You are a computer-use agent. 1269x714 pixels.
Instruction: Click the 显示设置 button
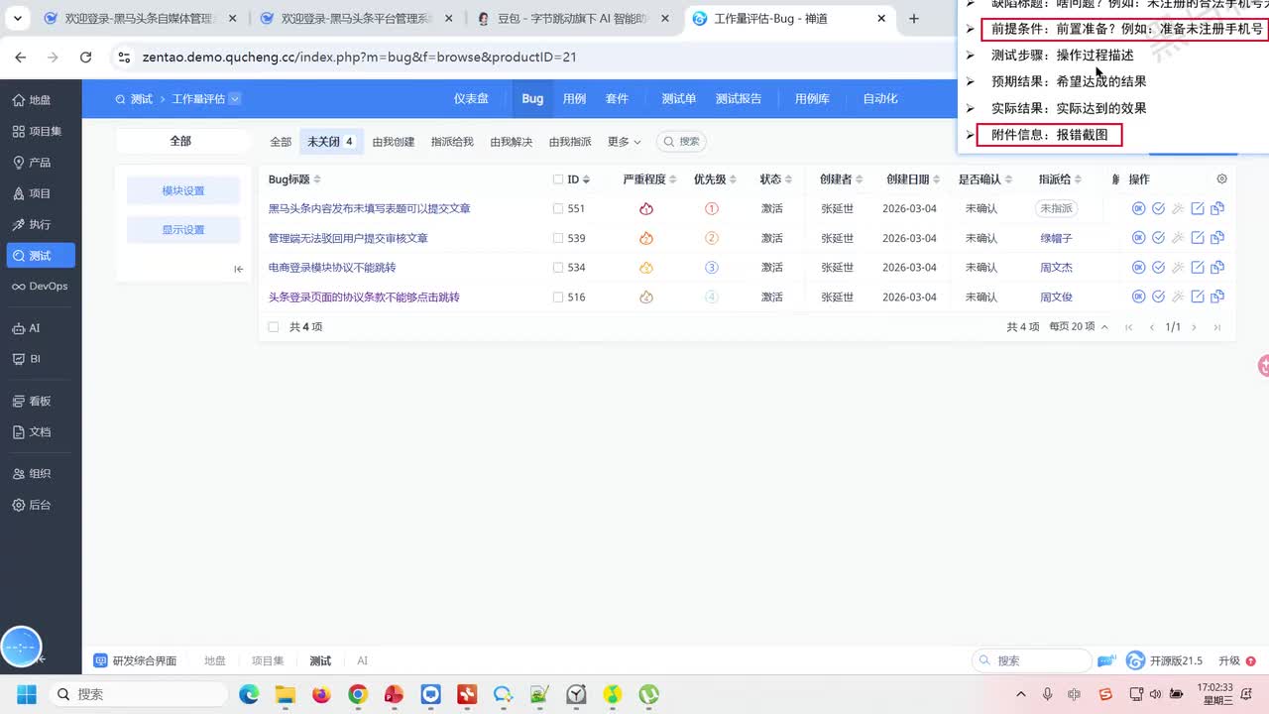click(x=183, y=230)
